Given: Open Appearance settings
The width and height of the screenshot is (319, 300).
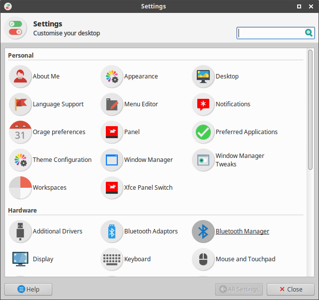Looking at the screenshot, I should point(112,76).
